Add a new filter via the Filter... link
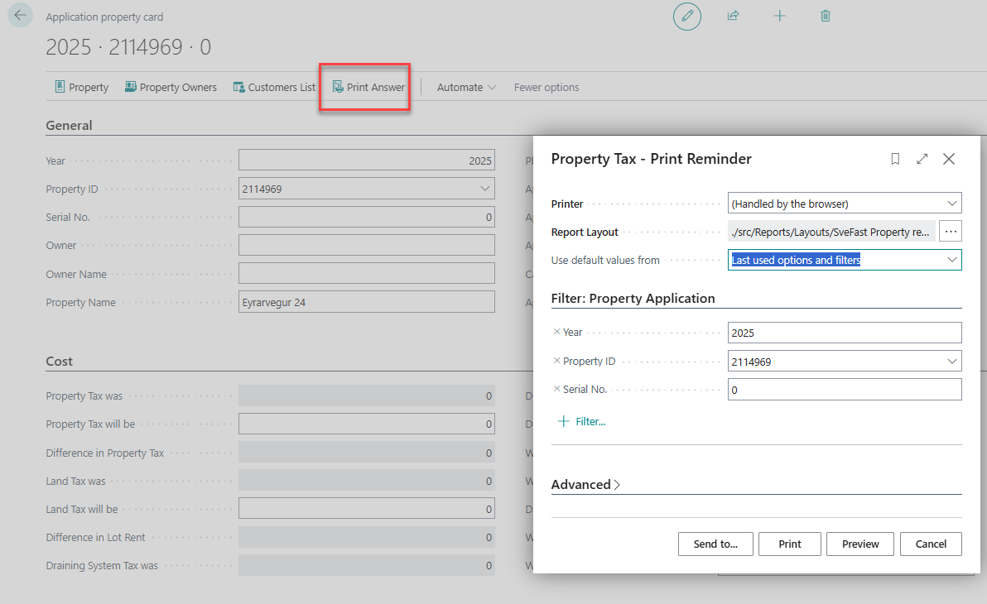Viewport: 987px width, 604px height. 581,421
